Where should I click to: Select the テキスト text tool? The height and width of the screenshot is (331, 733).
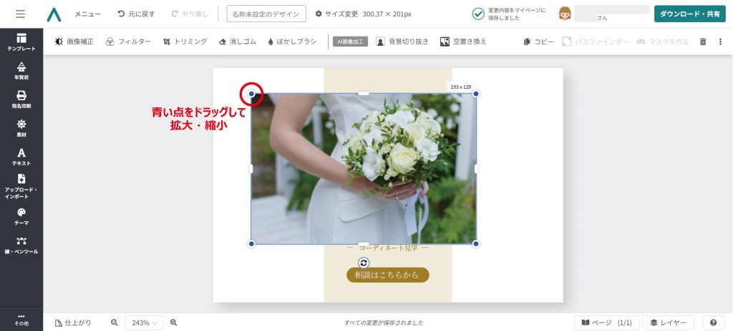pyautogui.click(x=21, y=157)
